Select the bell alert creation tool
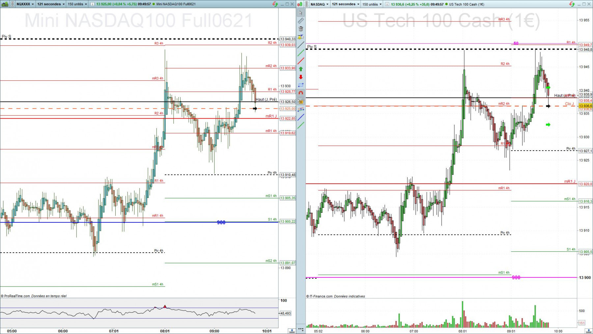Image resolution: width=593 pixels, height=334 pixels. 300,37
